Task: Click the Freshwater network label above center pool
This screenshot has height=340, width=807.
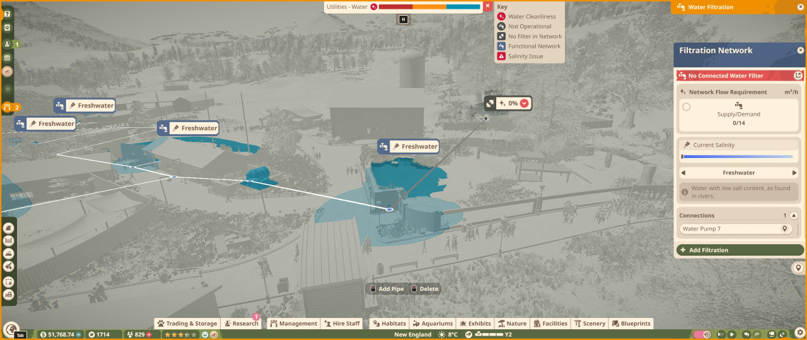Action: click(x=408, y=146)
